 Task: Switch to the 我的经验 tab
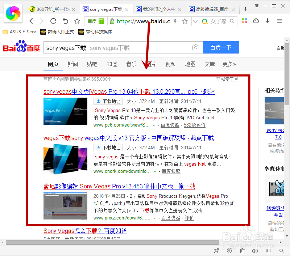159,9
